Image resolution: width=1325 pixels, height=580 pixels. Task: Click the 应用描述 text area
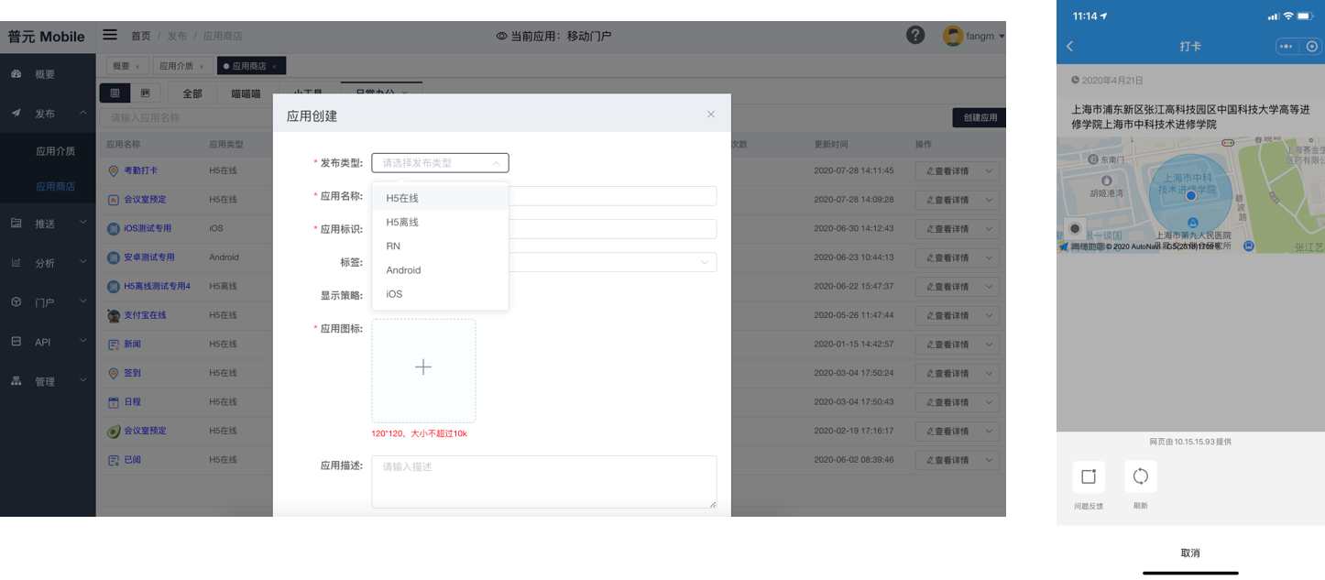(x=543, y=481)
